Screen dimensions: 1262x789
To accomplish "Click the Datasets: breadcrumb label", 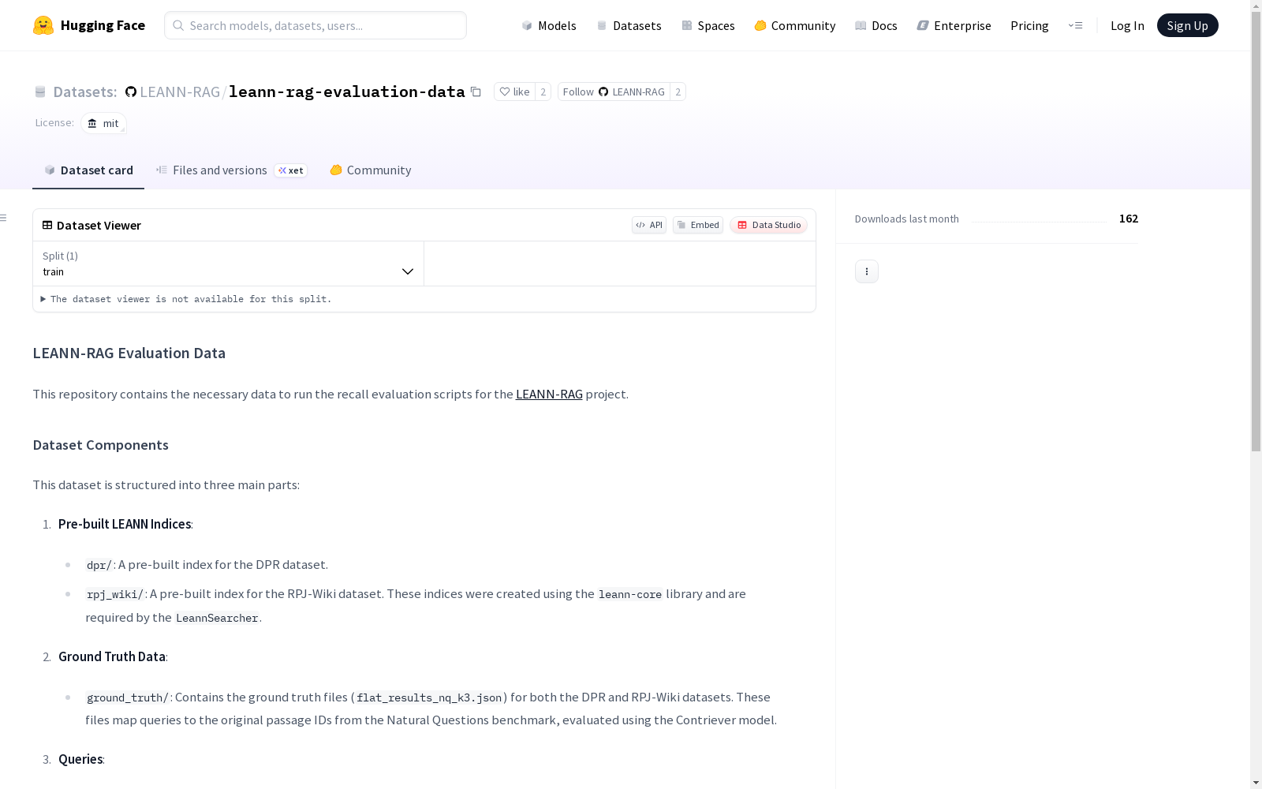I will [85, 92].
